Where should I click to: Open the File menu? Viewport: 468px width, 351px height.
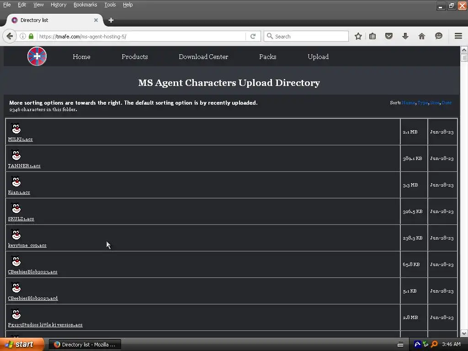[x=7, y=5]
